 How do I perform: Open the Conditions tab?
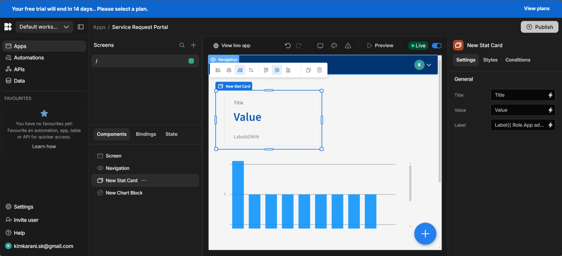(518, 60)
